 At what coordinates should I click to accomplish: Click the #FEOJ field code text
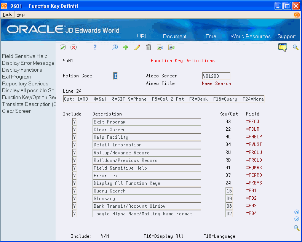[x=252, y=122]
